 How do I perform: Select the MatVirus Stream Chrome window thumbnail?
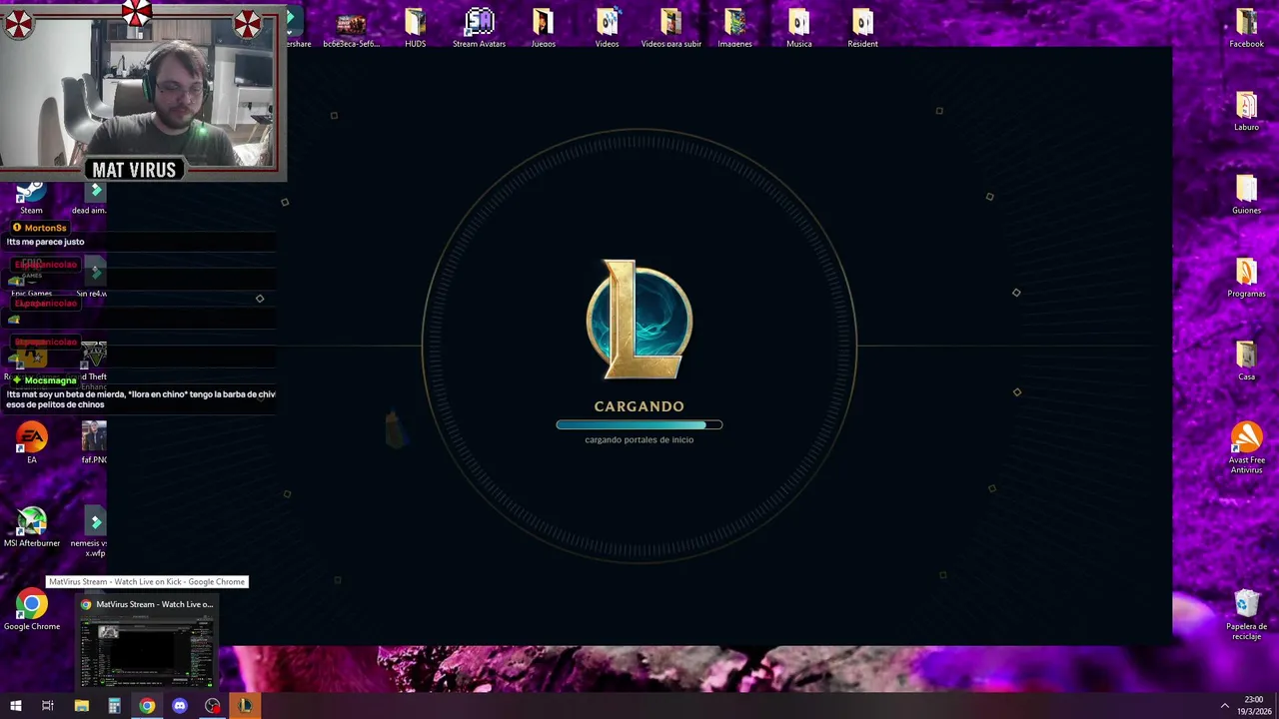click(x=147, y=653)
